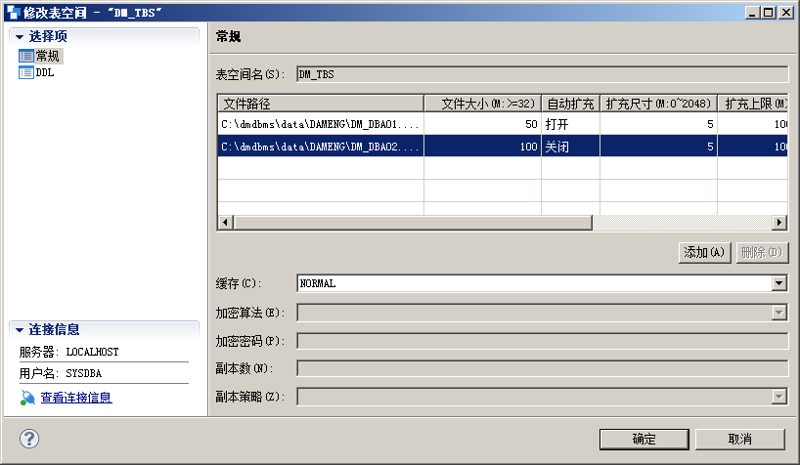Click the 文件路径 column header
This screenshot has width=800, height=465.
point(321,104)
